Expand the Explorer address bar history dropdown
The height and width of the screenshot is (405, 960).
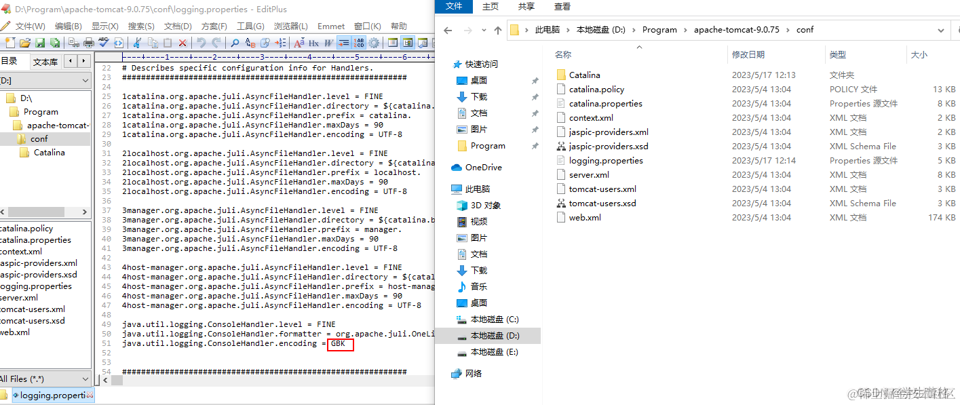[x=941, y=31]
